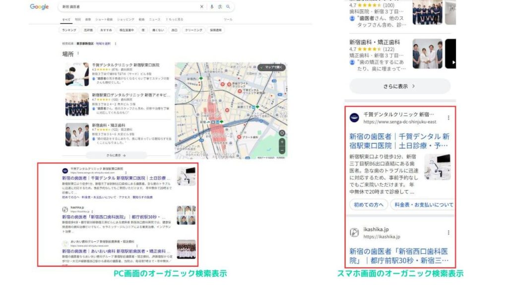Open three-dot menu beside 地域を選択
Image resolution: width=508 pixels, height=285 pixels.
115,44
